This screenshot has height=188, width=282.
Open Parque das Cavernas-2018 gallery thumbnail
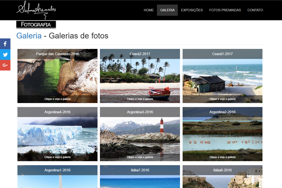(x=57, y=76)
